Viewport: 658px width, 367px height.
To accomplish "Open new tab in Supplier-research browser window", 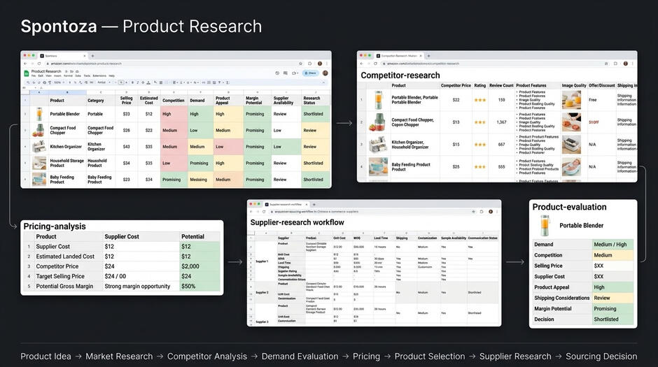I will (x=314, y=204).
